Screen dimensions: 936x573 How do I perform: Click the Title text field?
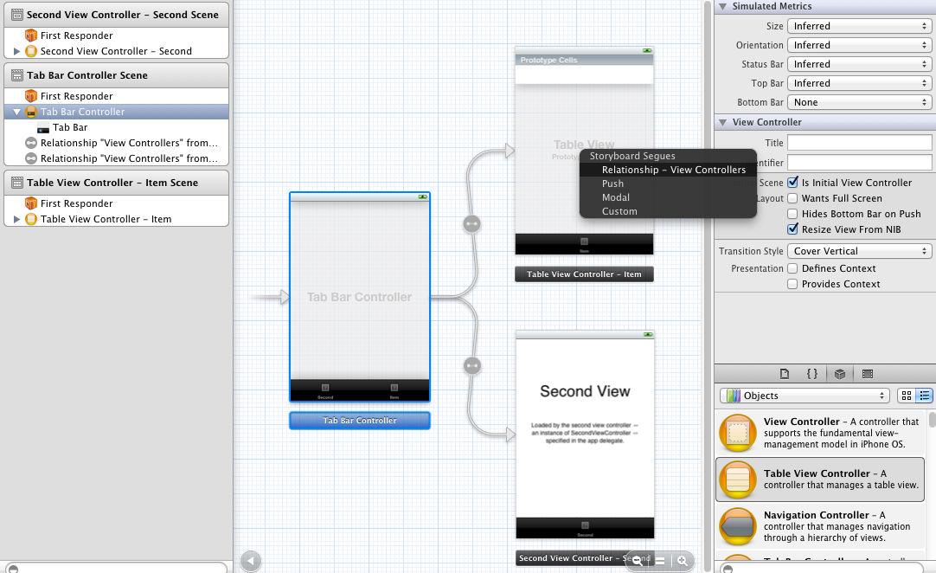[x=859, y=143]
